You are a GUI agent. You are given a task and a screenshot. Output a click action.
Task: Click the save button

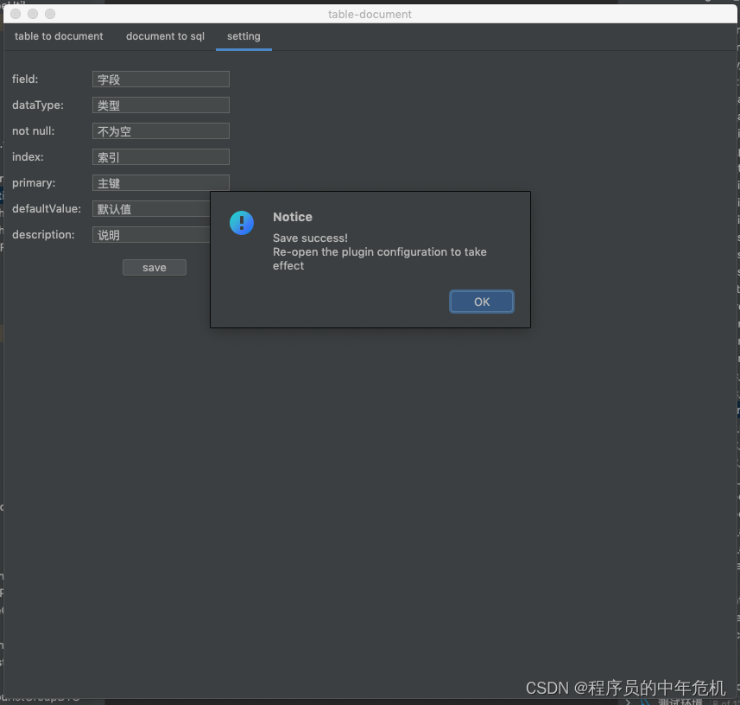[x=155, y=268]
